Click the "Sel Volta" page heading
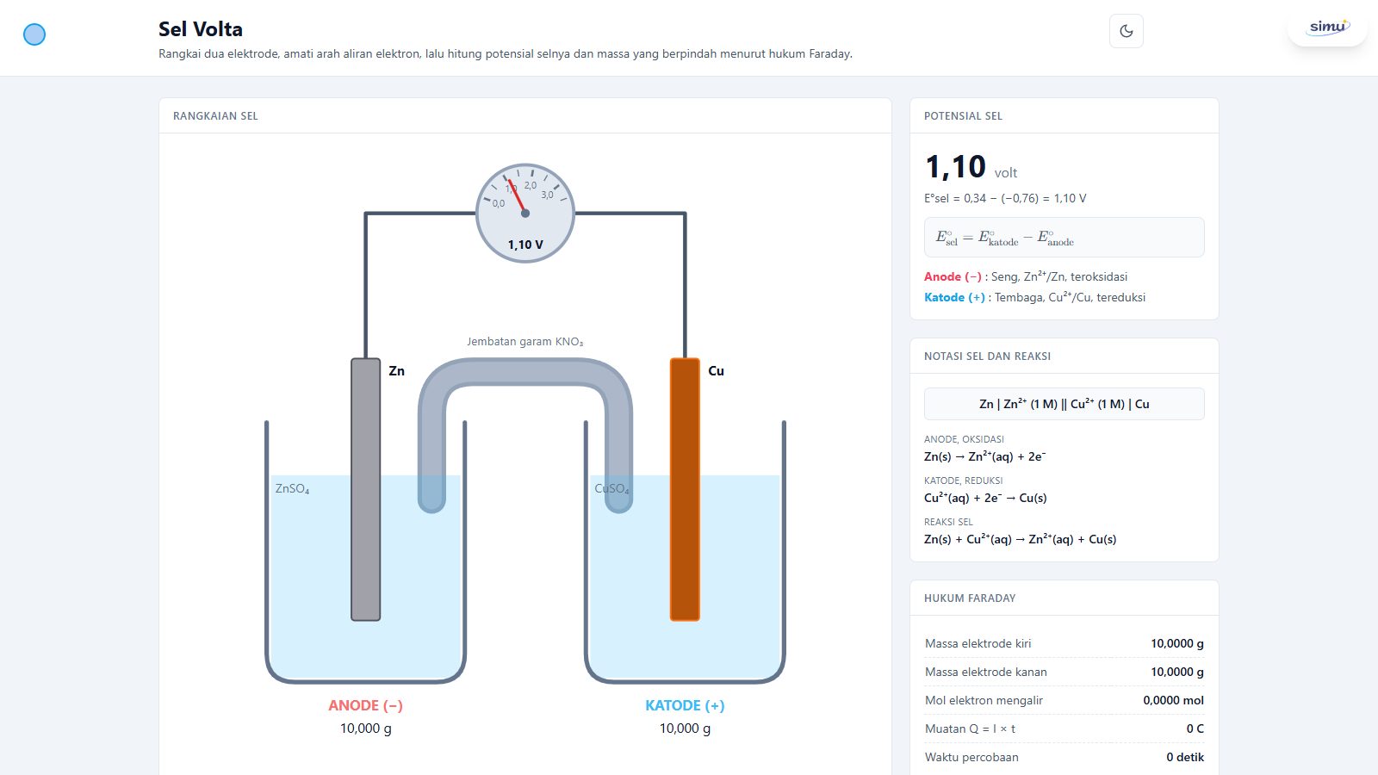Screen dimensions: 1378x775 [201, 29]
